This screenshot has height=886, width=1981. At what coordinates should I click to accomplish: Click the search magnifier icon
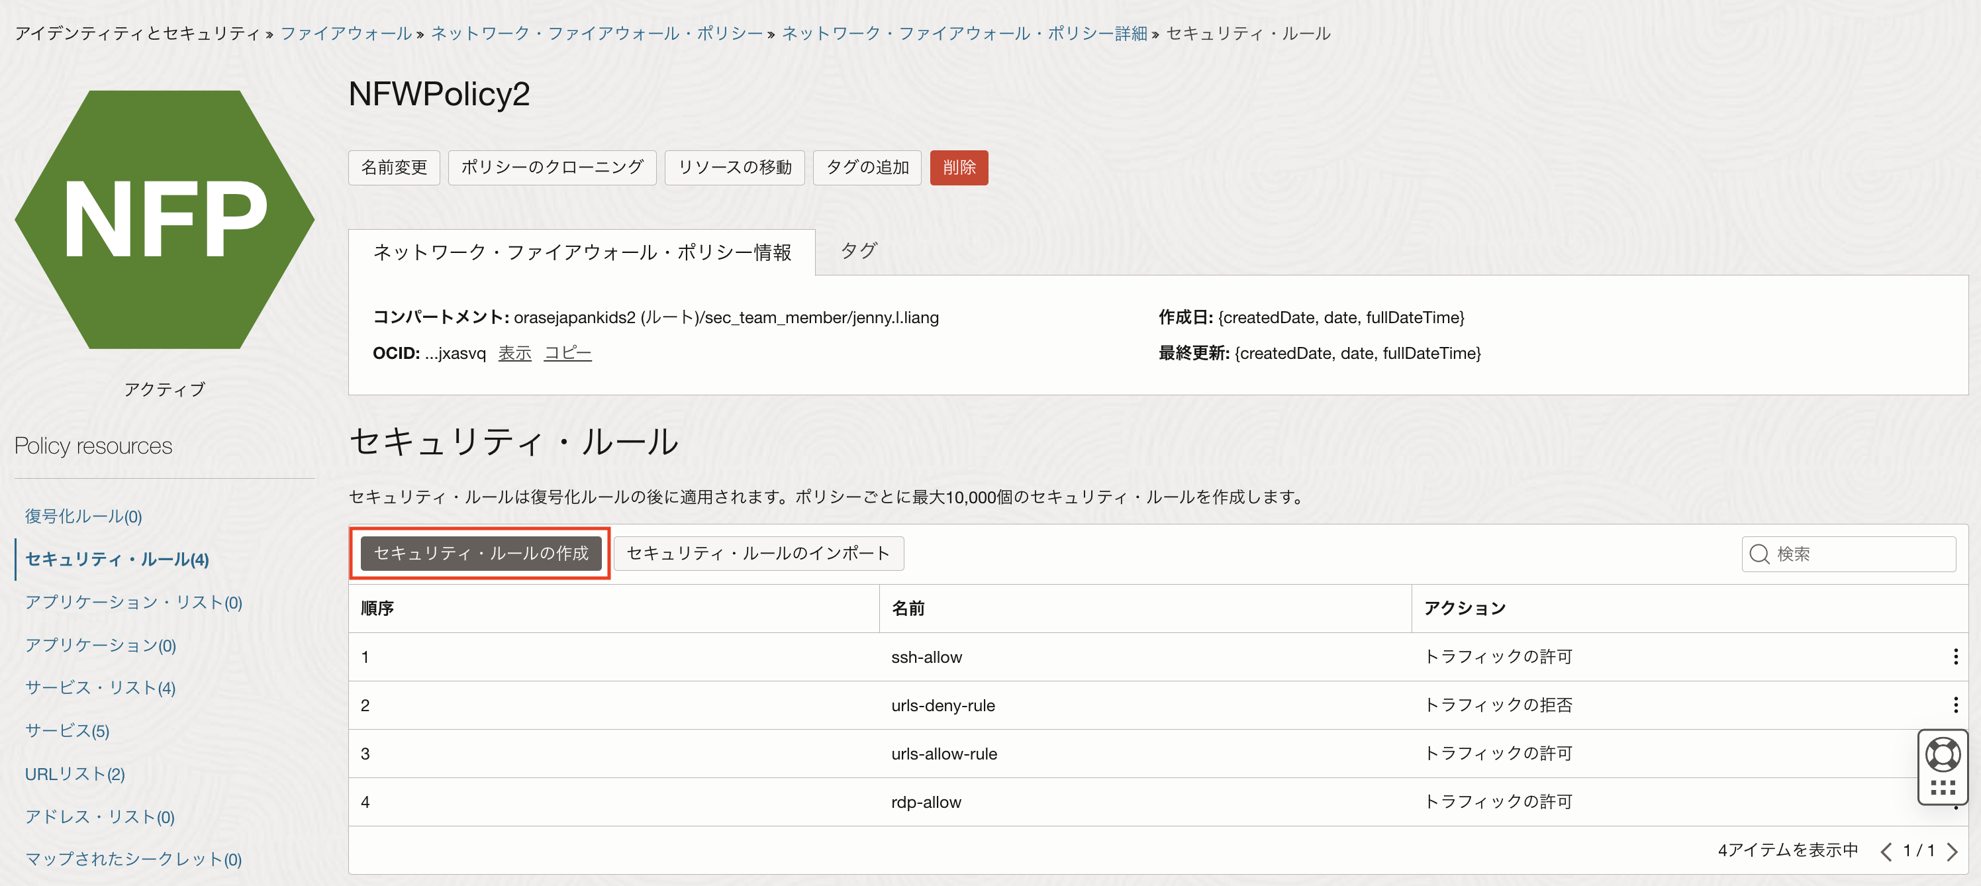pos(1759,554)
